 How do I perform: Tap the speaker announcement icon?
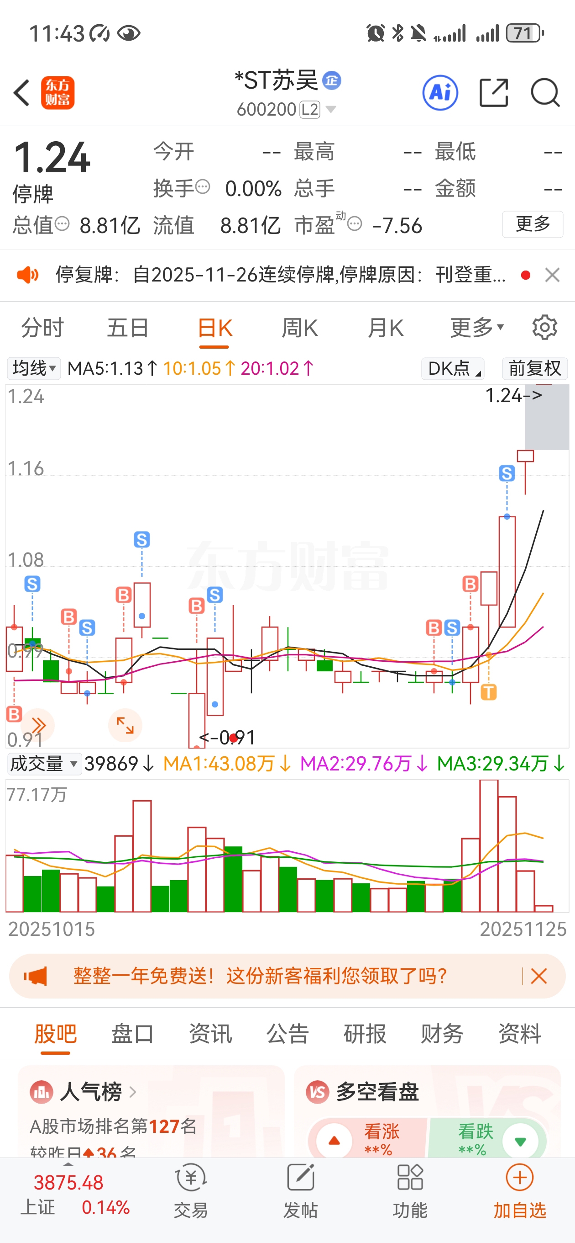pyautogui.click(x=28, y=275)
